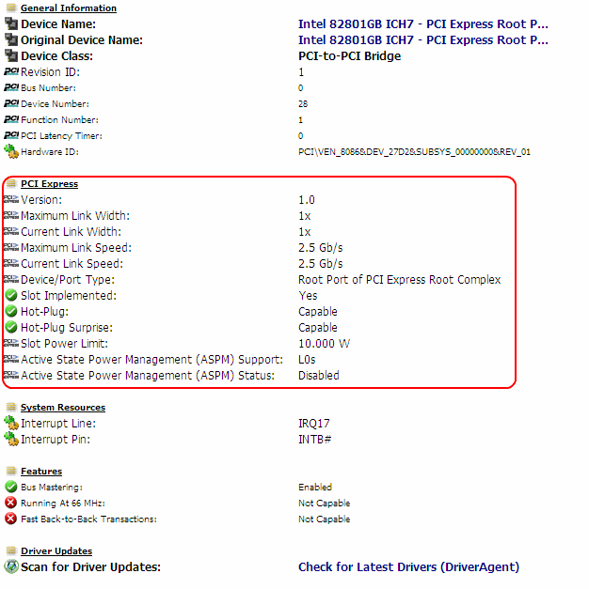
Task: Select the Current Link Speed value 2.5 Gb/s
Action: (x=321, y=264)
